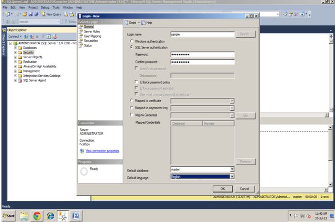Expand the Server Objects folder node
The width and height of the screenshot is (335, 222).
tap(15, 57)
